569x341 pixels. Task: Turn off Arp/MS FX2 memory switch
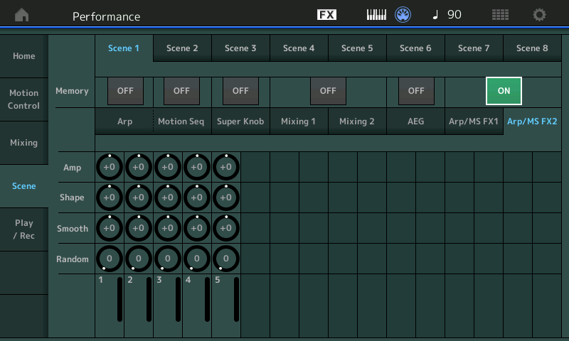504,91
